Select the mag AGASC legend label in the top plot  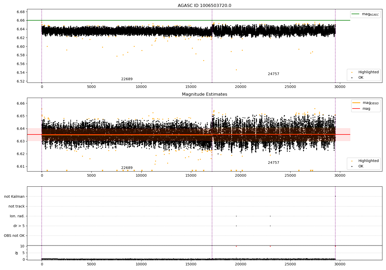pos(370,14)
